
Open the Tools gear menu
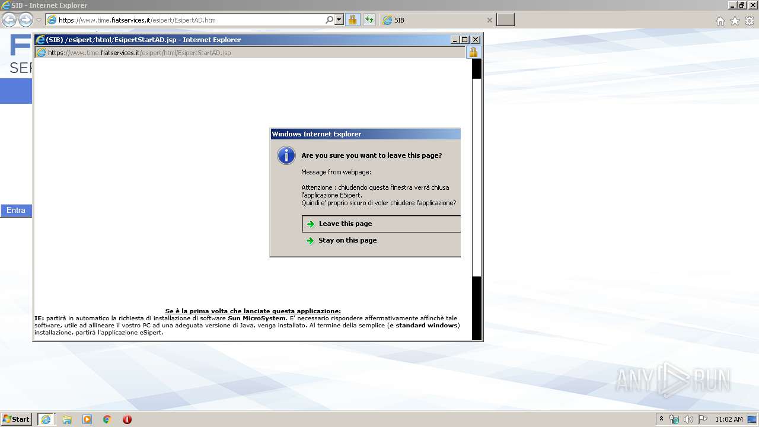(x=750, y=21)
